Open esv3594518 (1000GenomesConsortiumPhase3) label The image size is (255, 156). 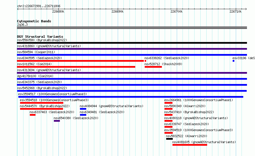(54, 100)
